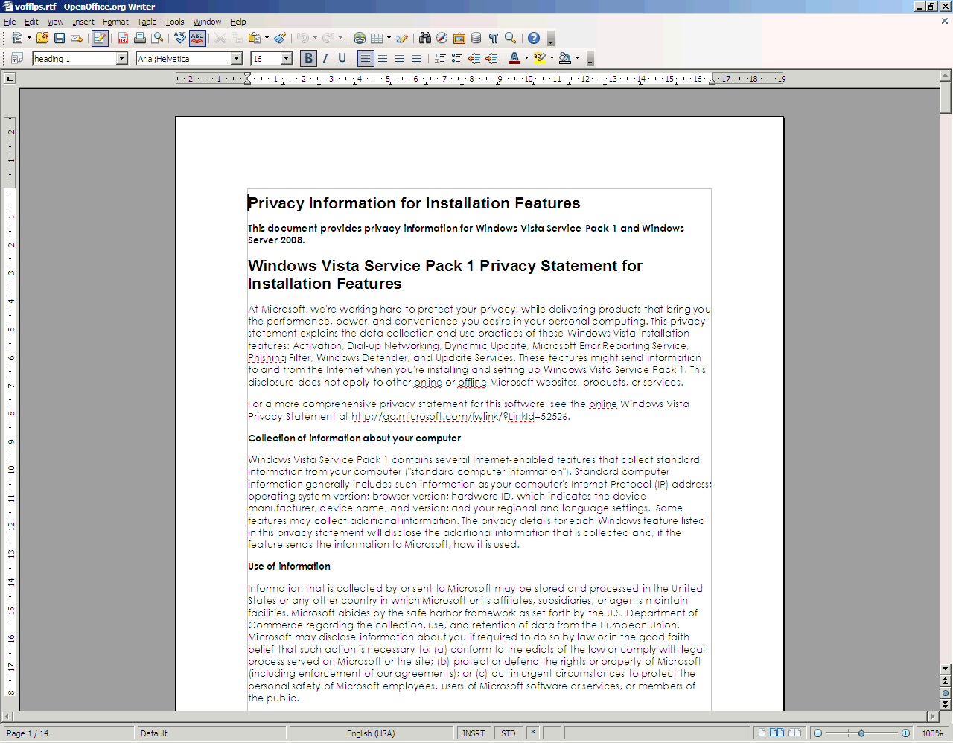Viewport: 953px width, 743px height.
Task: Open Page Preview icon
Action: [157, 38]
